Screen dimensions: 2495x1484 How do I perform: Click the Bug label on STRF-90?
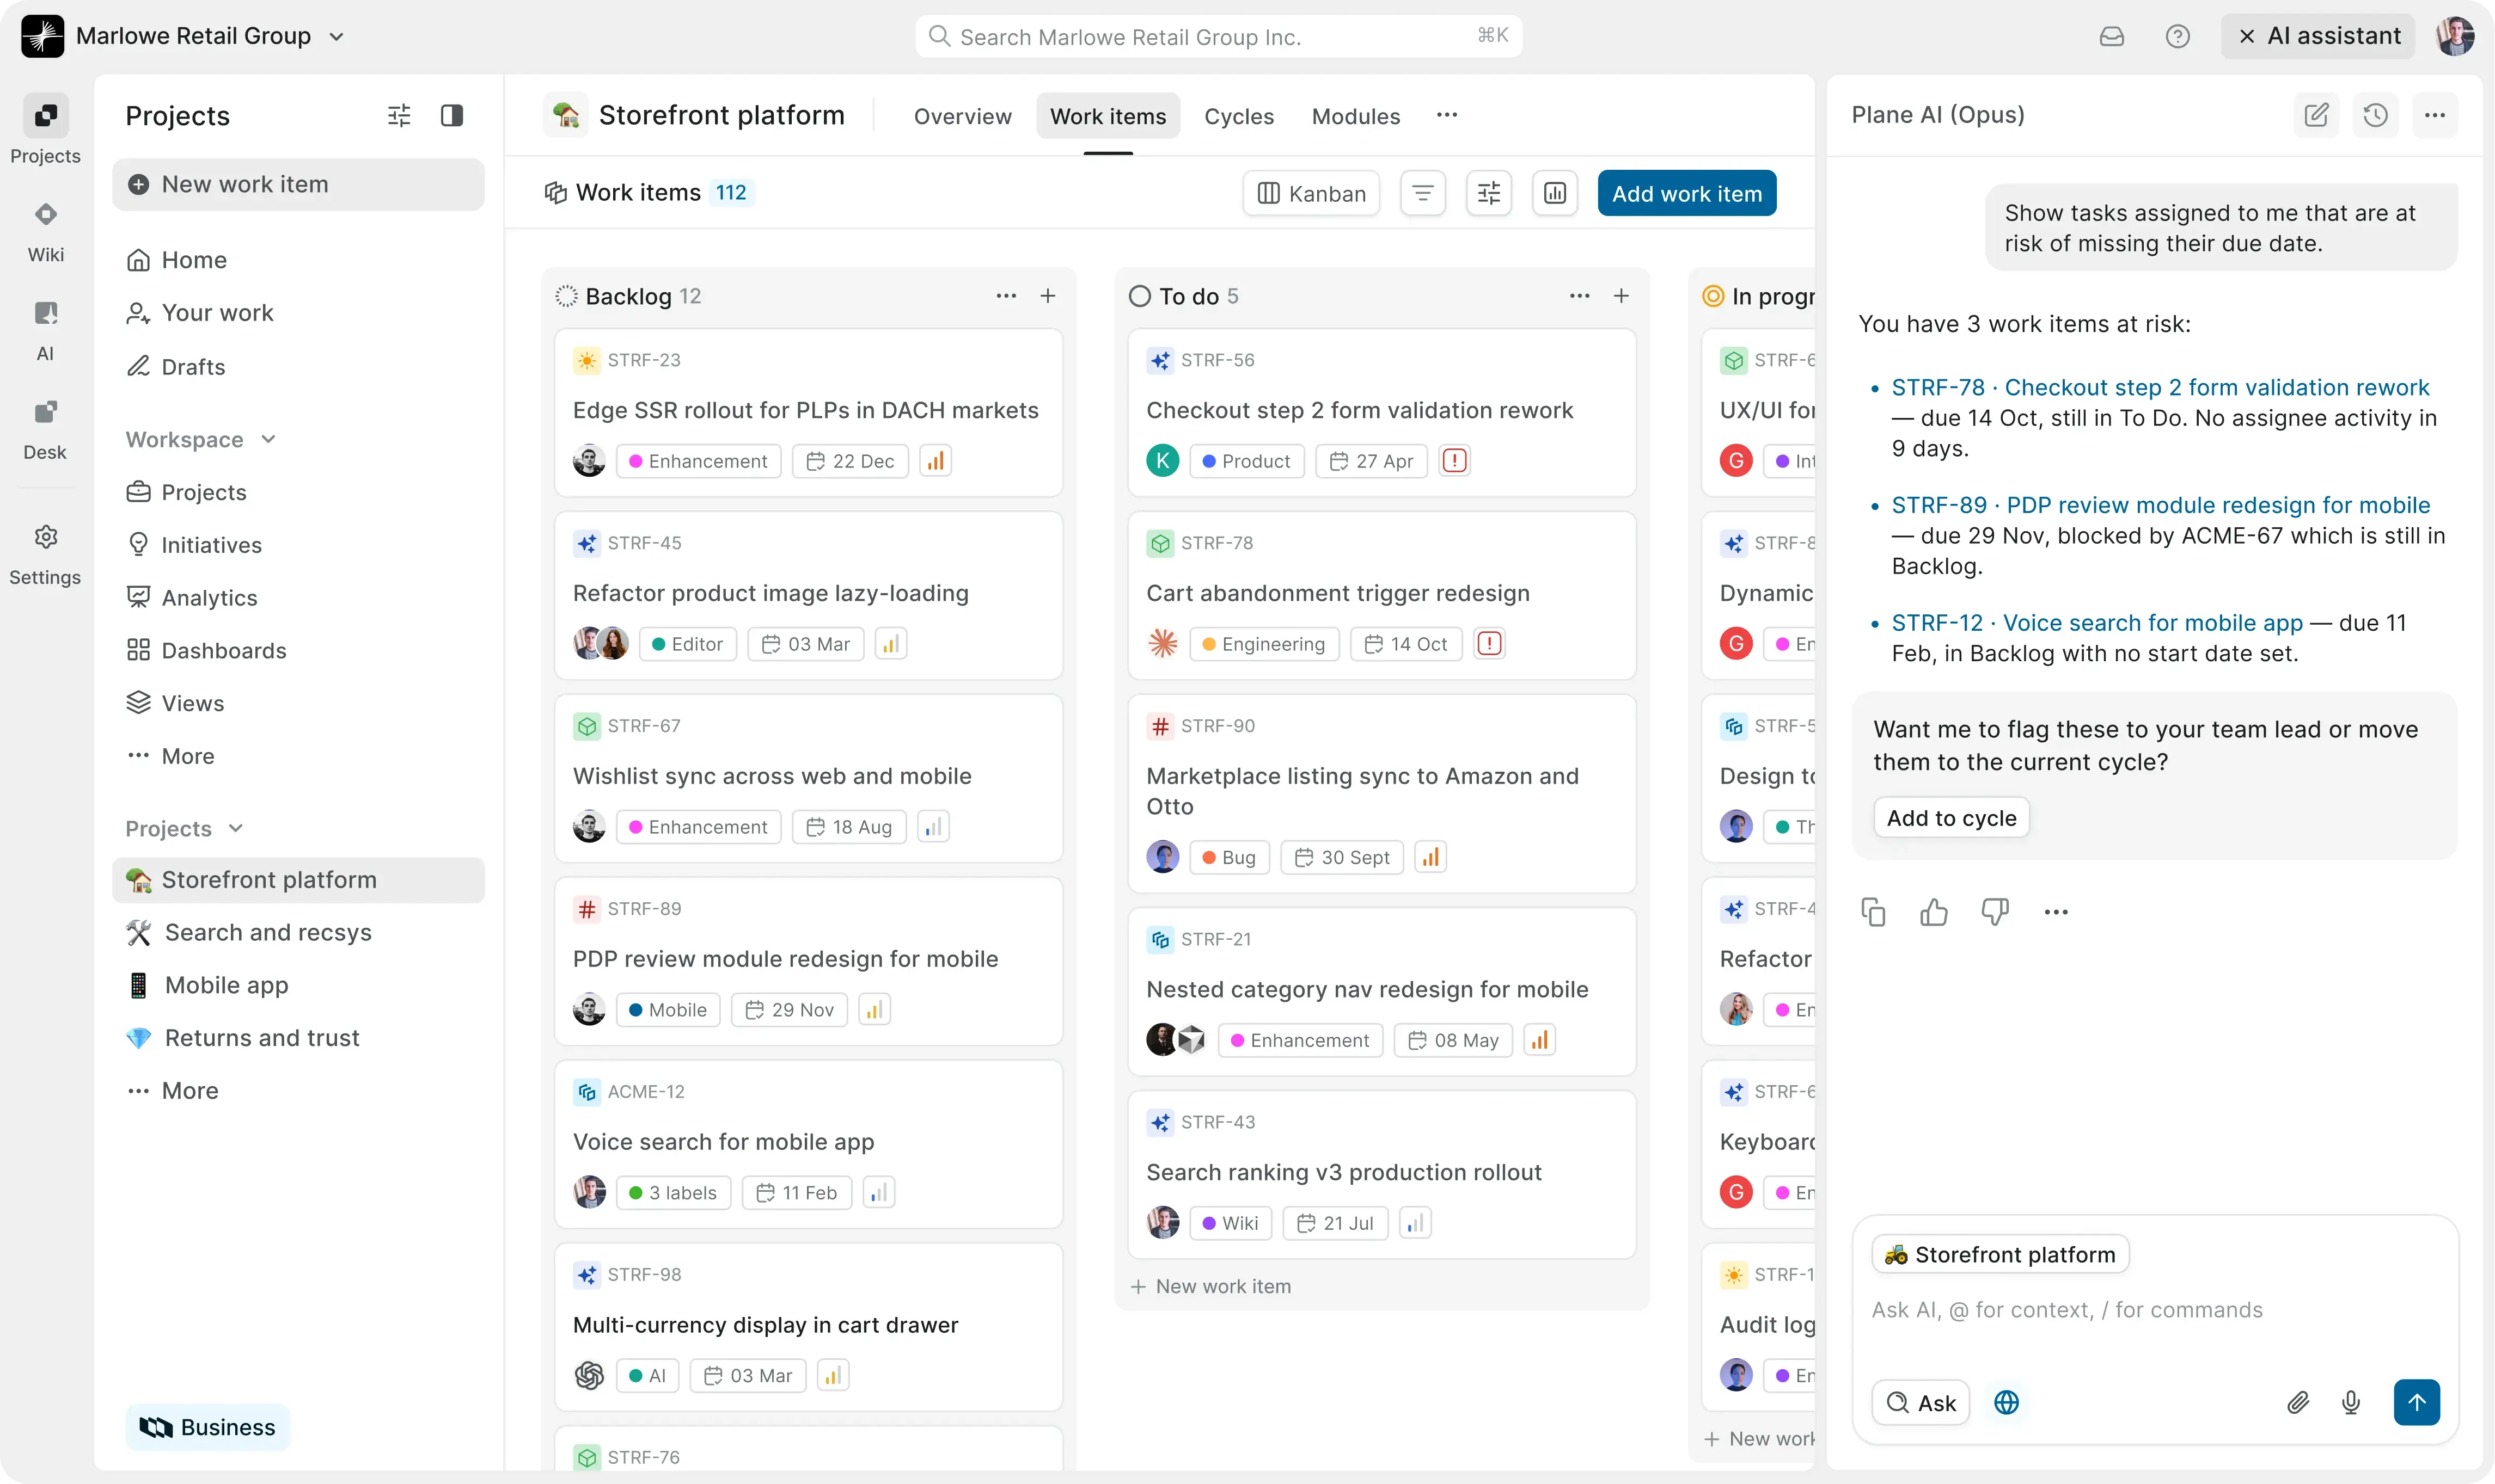(1228, 857)
